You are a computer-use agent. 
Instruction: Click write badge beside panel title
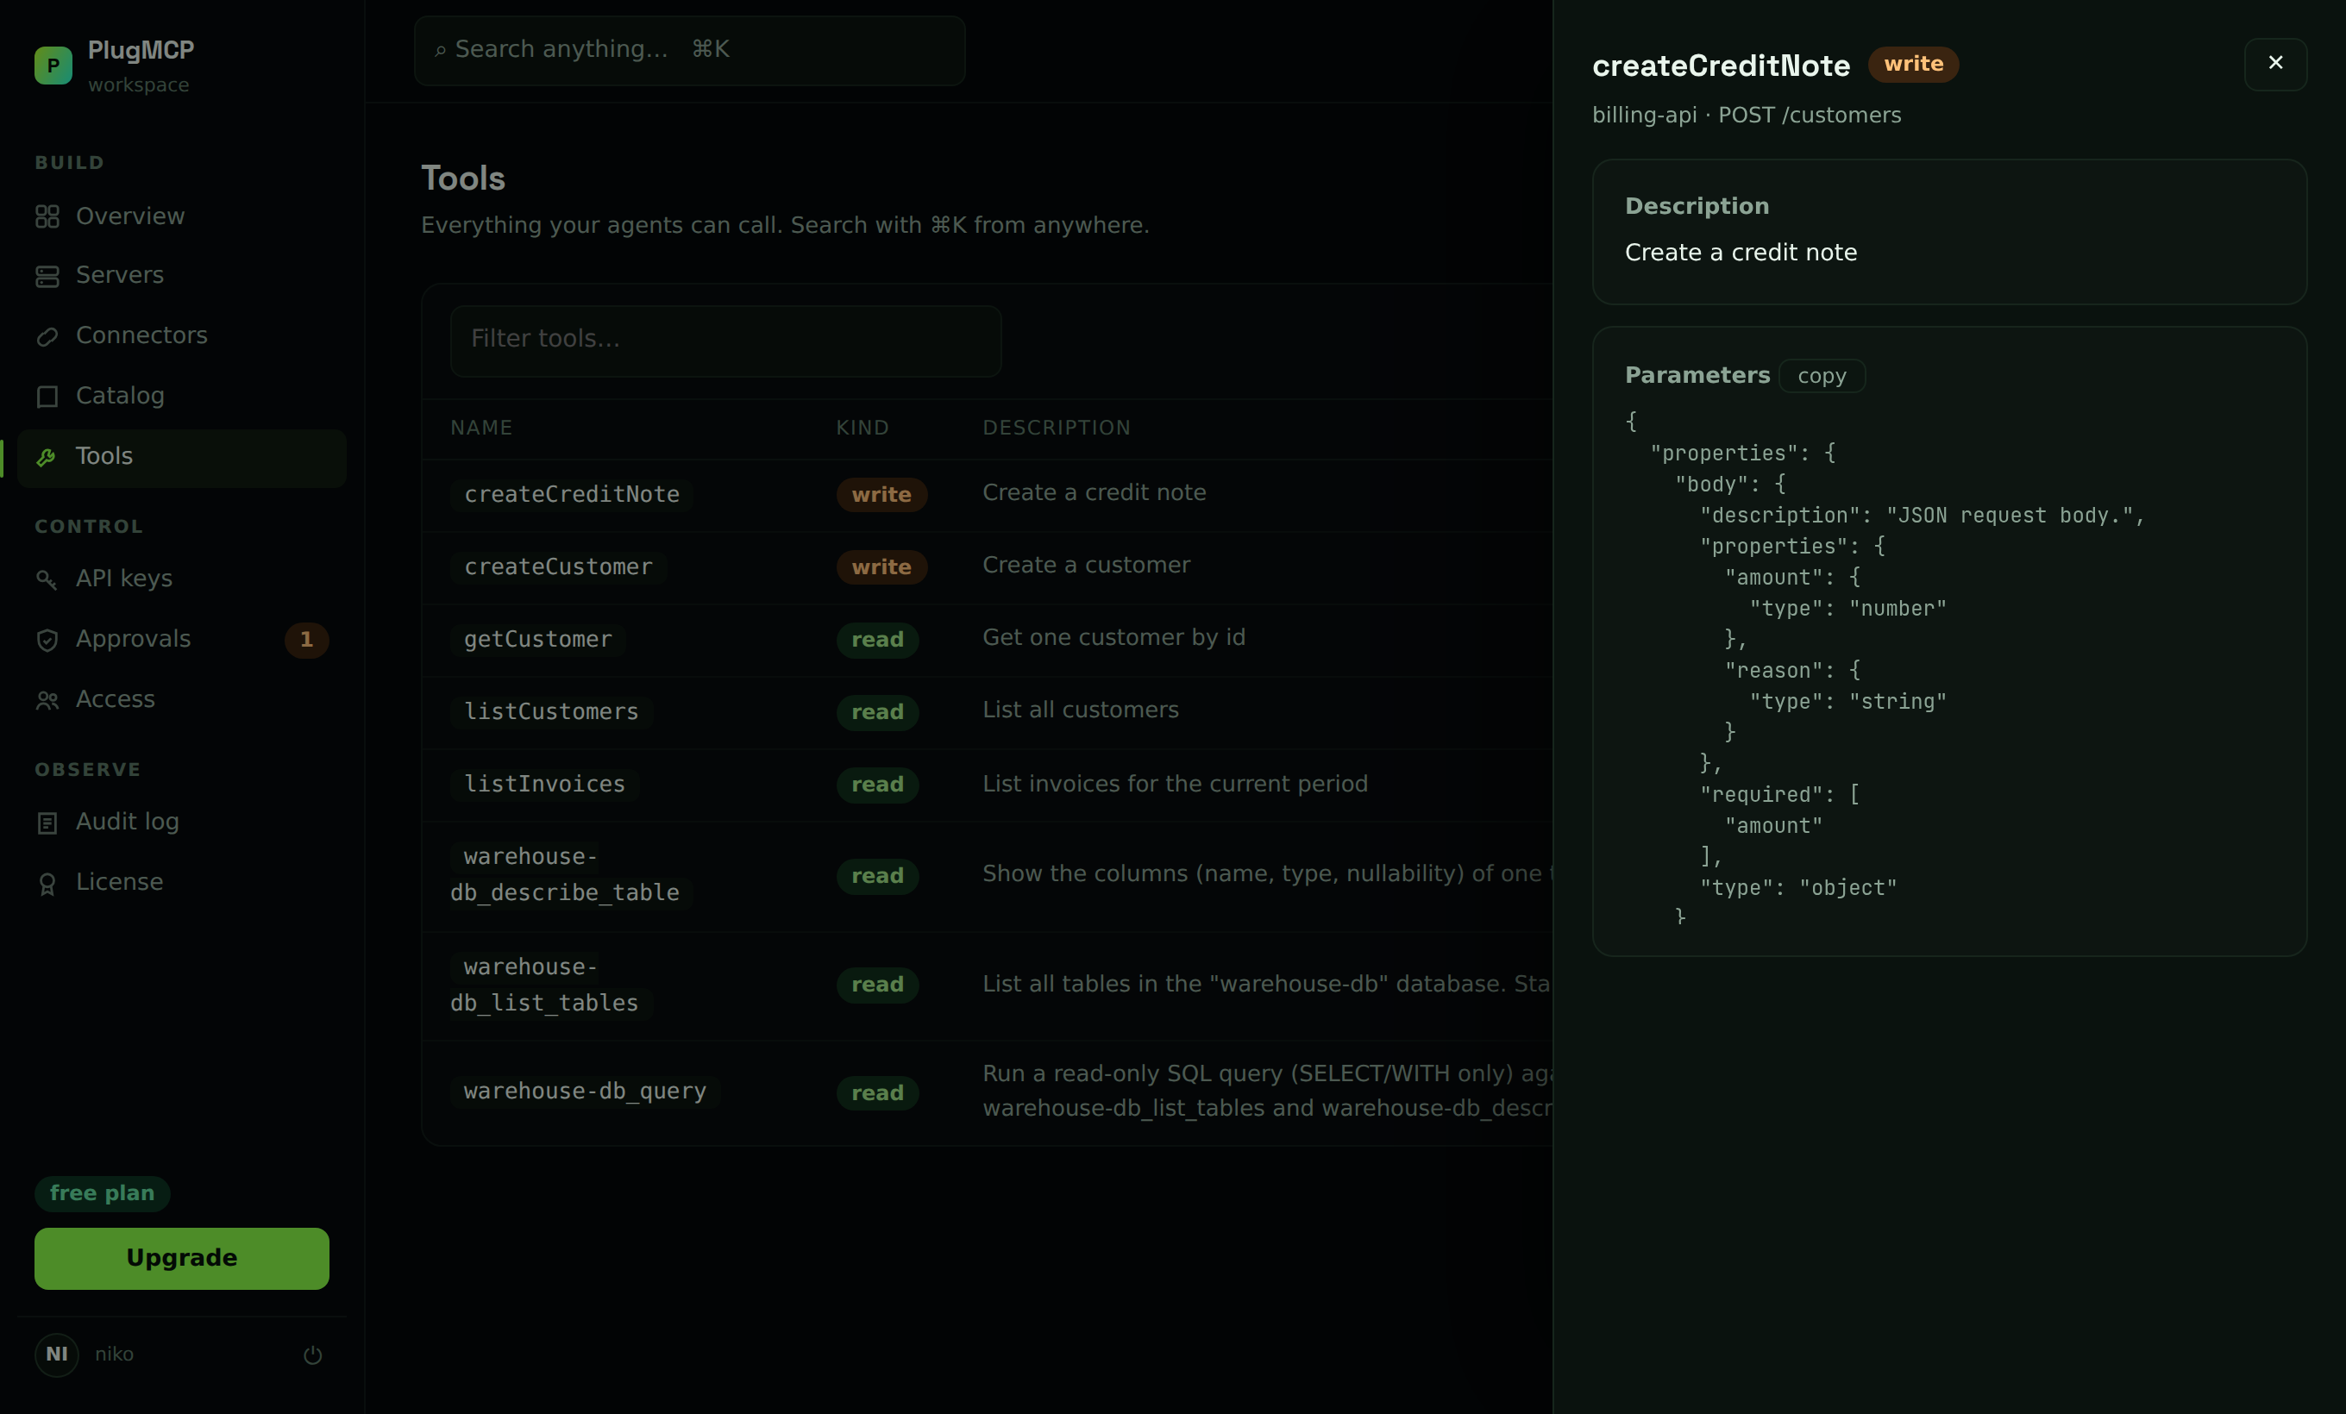1913,64
